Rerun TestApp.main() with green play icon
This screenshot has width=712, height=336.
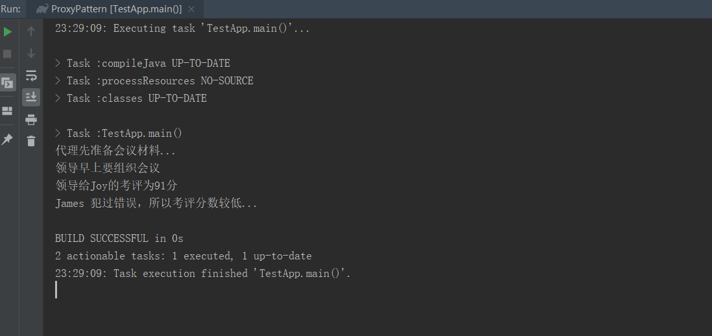click(8, 31)
